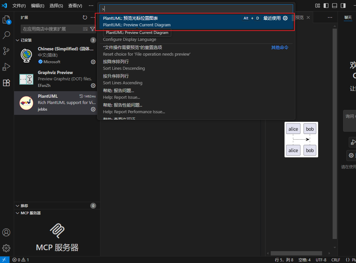Open remote window indicator in status bar
The height and width of the screenshot is (263, 356).
point(5,260)
